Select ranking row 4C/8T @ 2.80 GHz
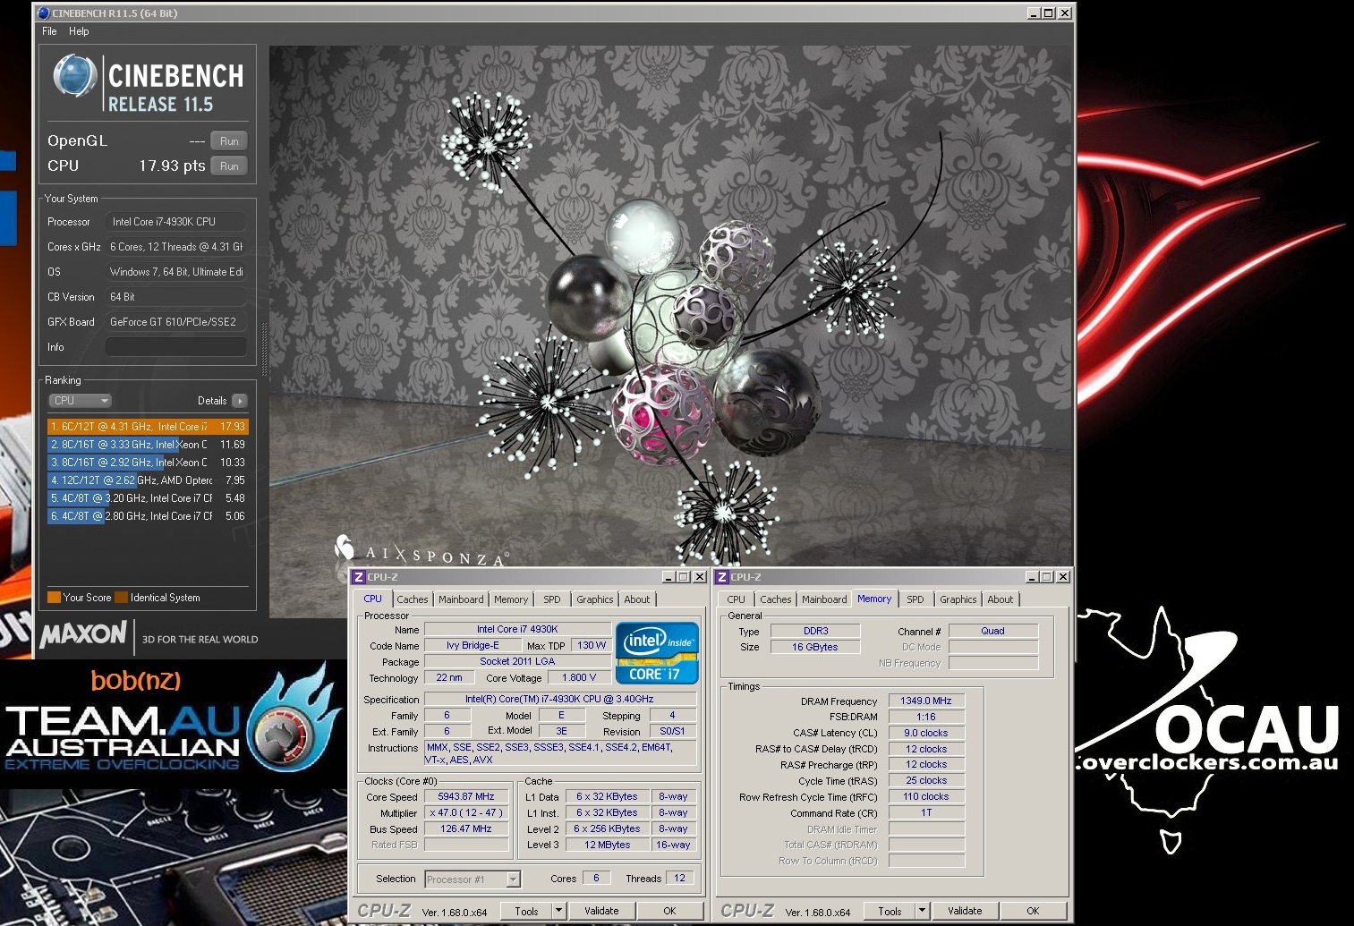1354x926 pixels. [148, 516]
